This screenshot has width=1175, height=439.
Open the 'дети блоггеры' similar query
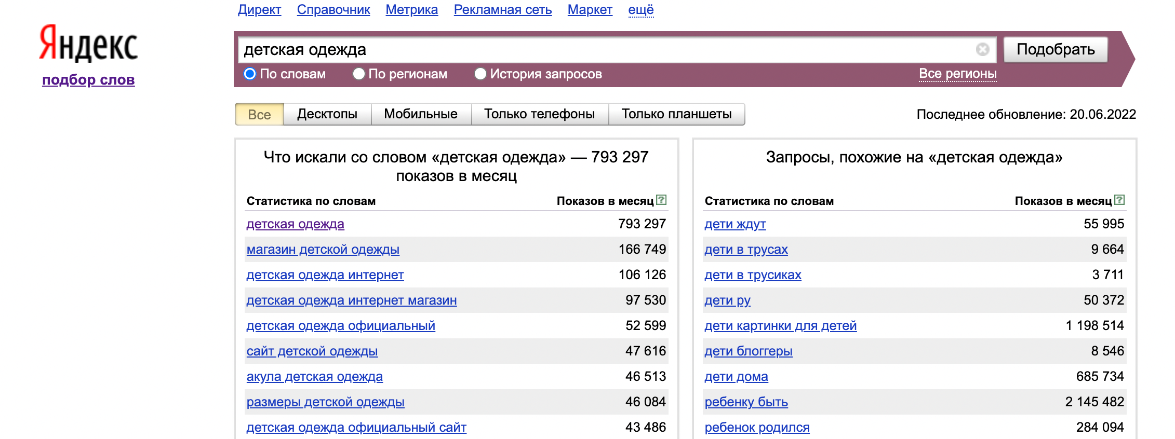(748, 351)
